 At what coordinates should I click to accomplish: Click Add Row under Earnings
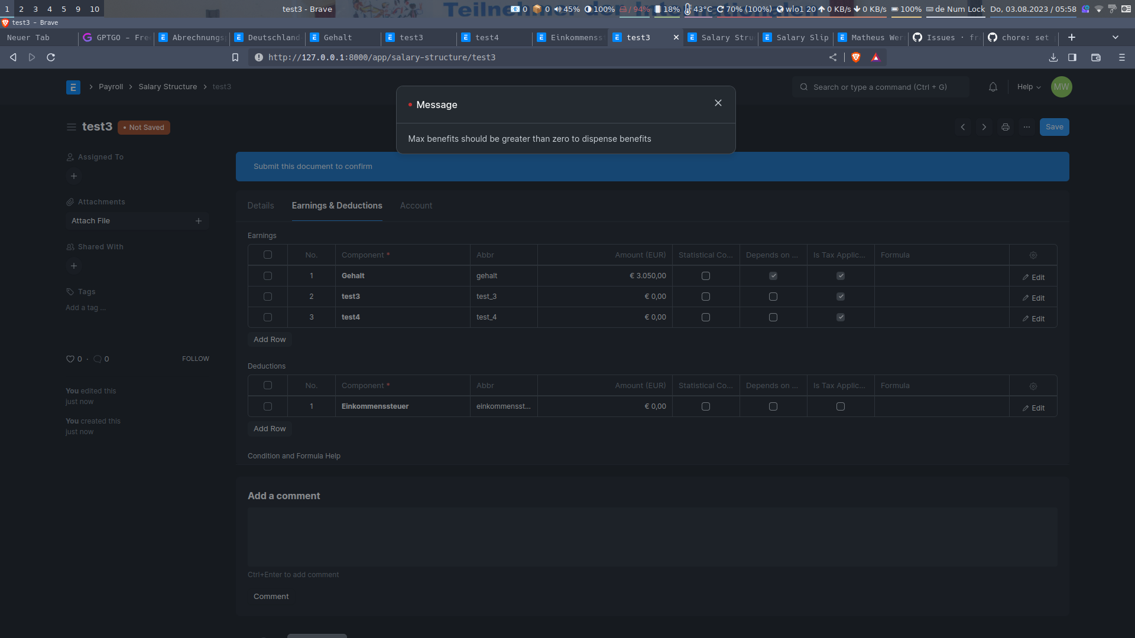tap(270, 340)
